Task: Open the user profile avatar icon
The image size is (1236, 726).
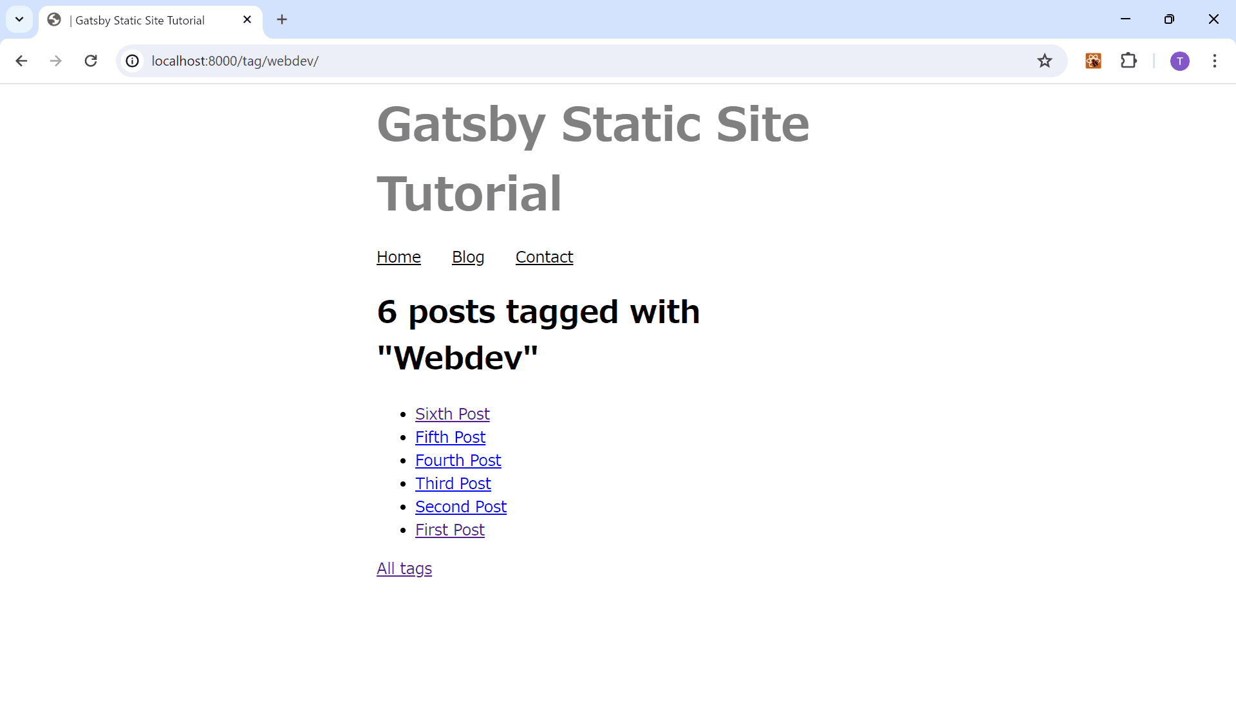Action: point(1179,60)
